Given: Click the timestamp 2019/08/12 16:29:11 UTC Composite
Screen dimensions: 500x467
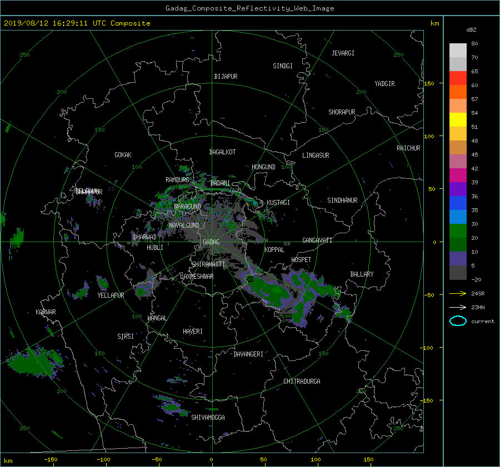Looking at the screenshot, I should coord(77,23).
